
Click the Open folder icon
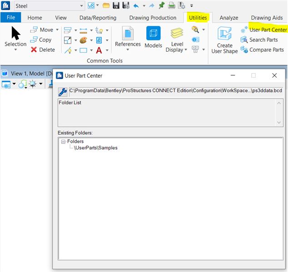click(106, 6)
